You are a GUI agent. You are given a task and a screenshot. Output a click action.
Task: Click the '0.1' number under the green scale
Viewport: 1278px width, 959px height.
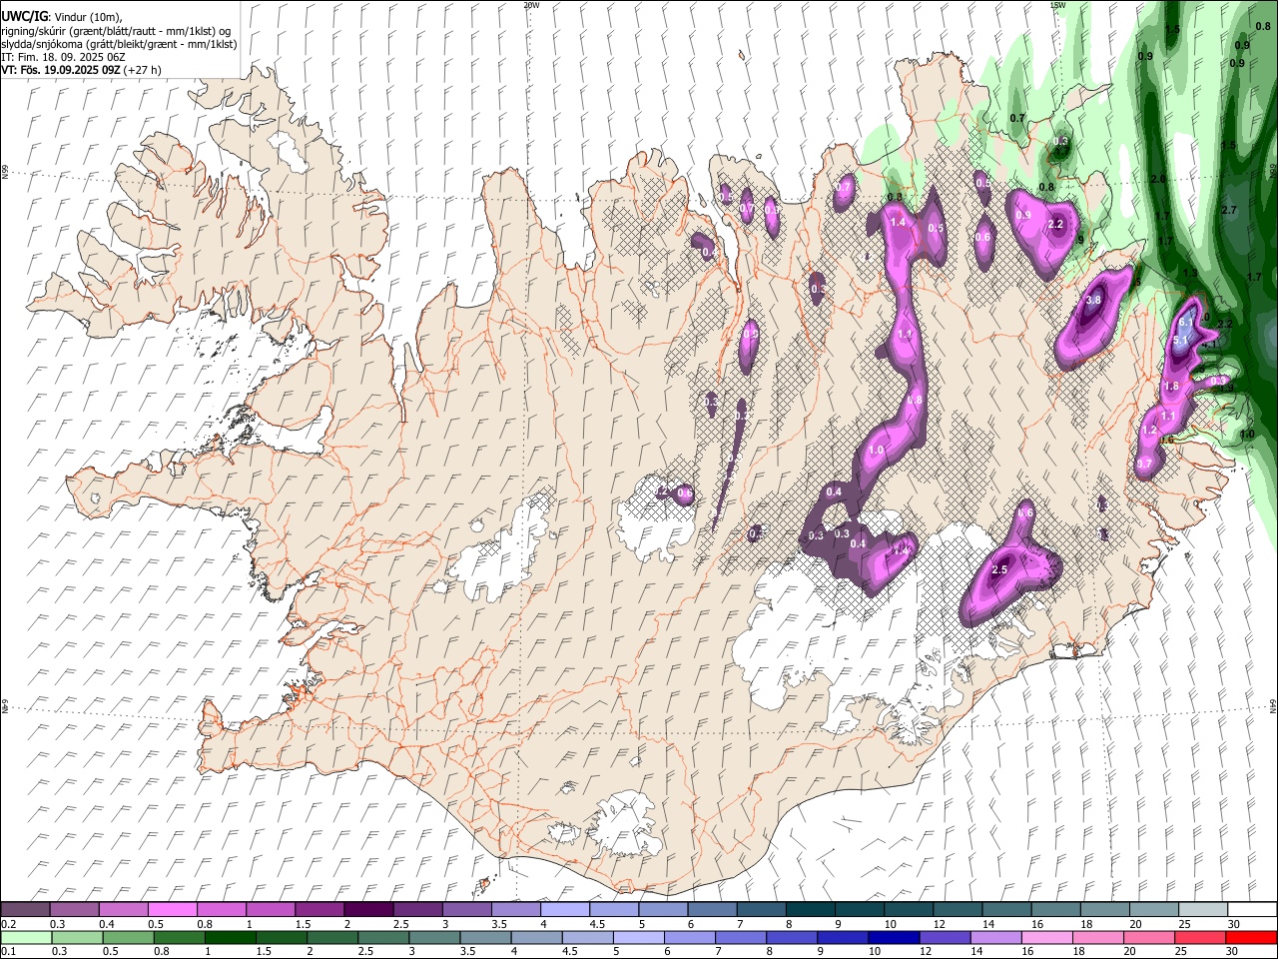pyautogui.click(x=8, y=951)
